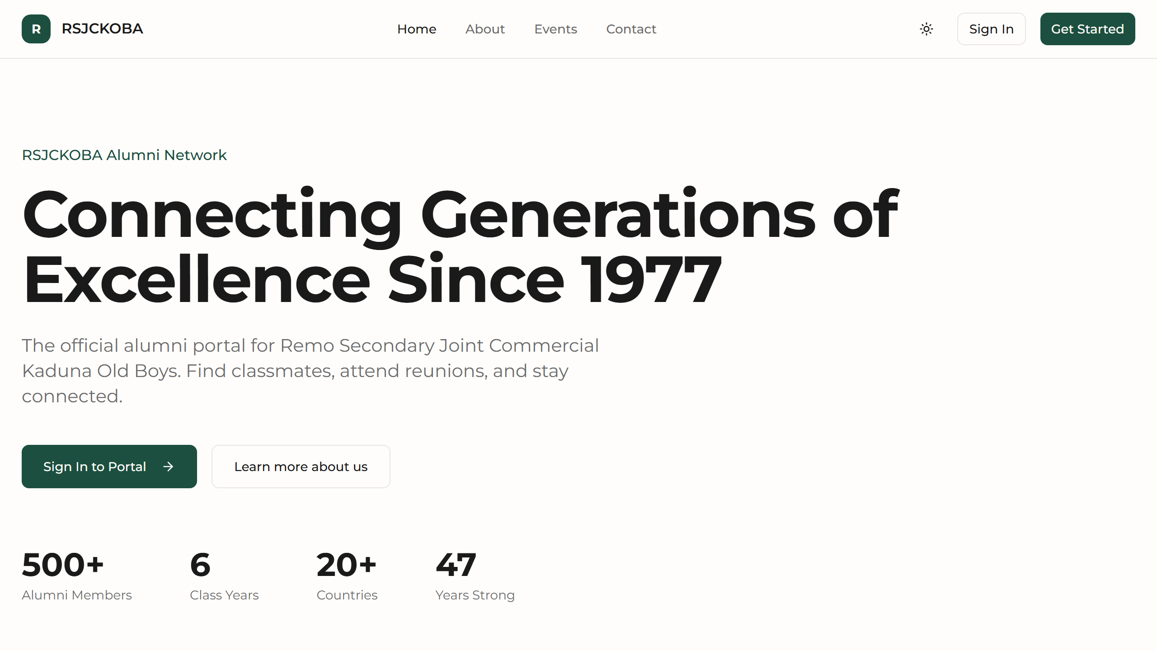Select Sign In to Portal

pyautogui.click(x=94, y=467)
